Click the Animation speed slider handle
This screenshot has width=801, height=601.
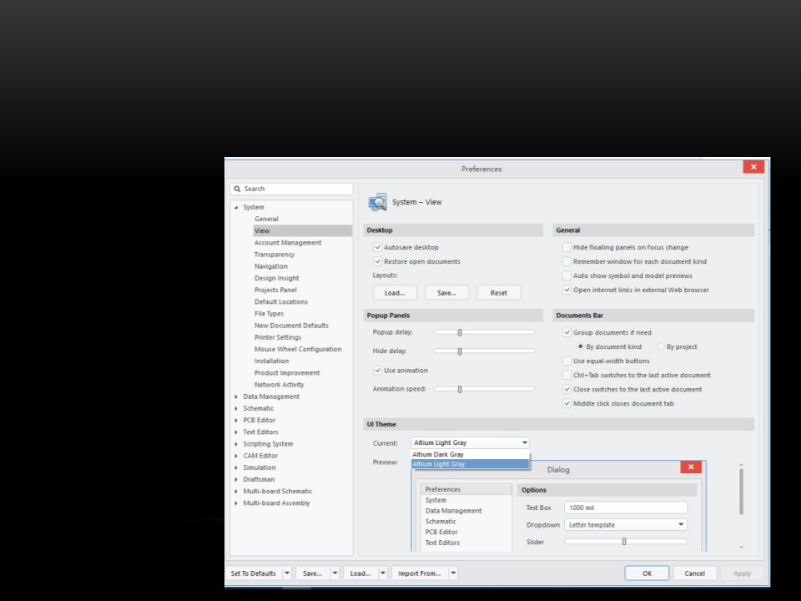pos(460,390)
